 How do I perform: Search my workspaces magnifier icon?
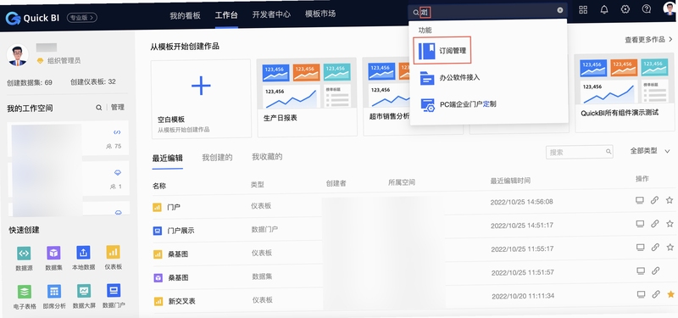coord(99,108)
